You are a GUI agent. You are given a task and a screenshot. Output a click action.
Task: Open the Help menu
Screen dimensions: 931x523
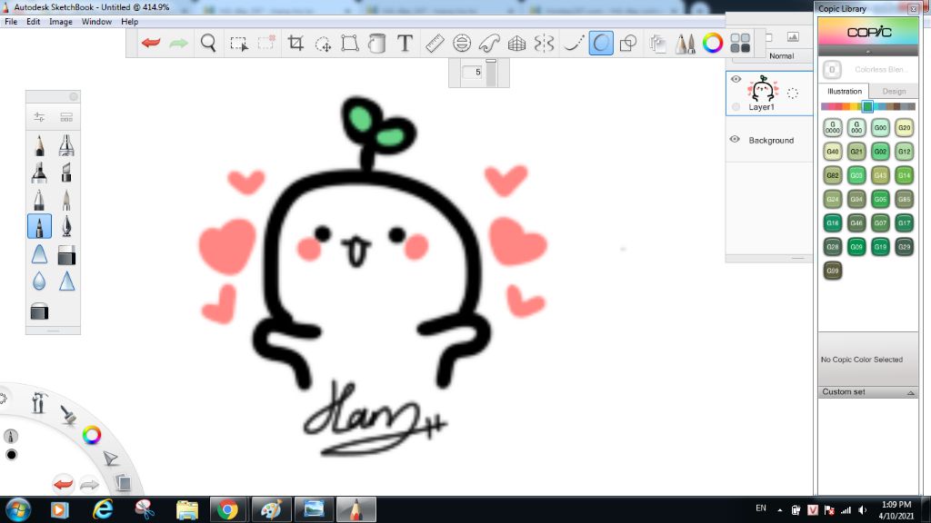(129, 22)
